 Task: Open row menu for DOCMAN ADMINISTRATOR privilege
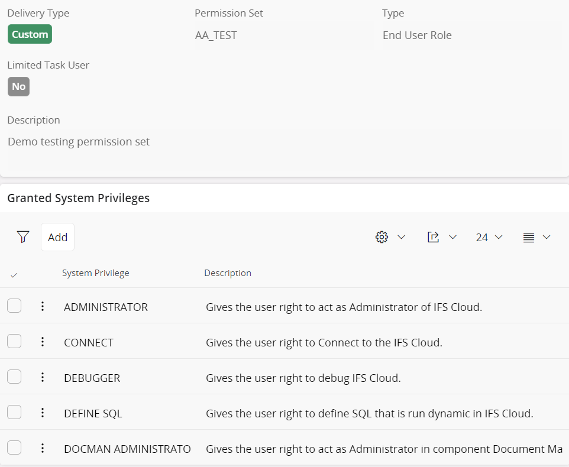pos(43,448)
